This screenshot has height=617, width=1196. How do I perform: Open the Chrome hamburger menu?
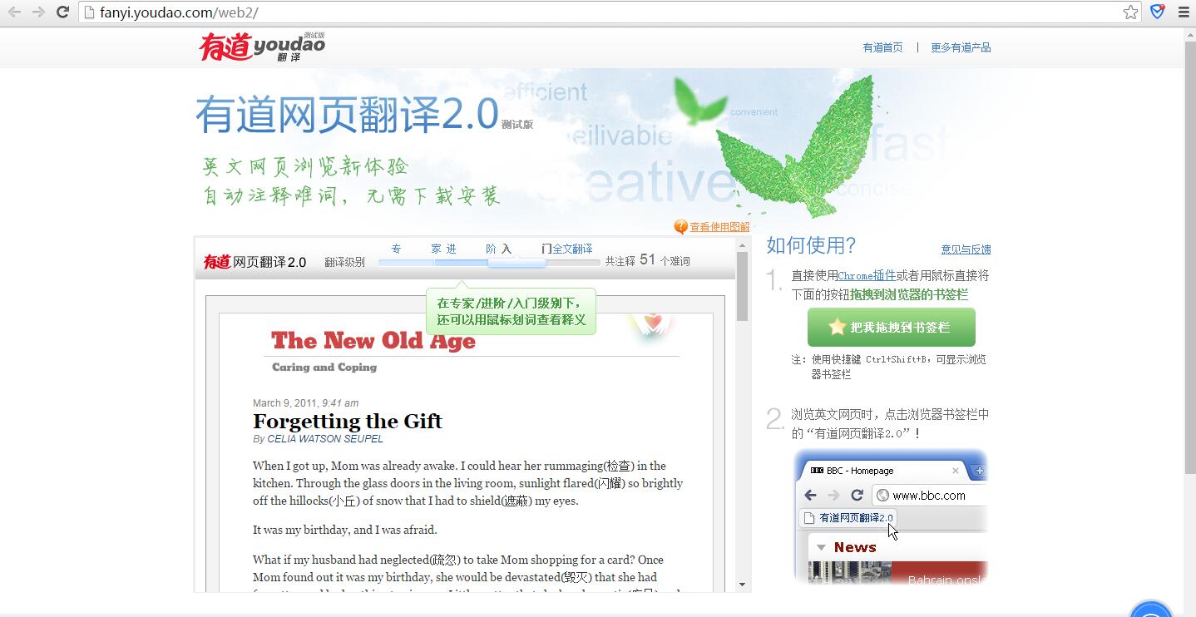tap(1184, 12)
